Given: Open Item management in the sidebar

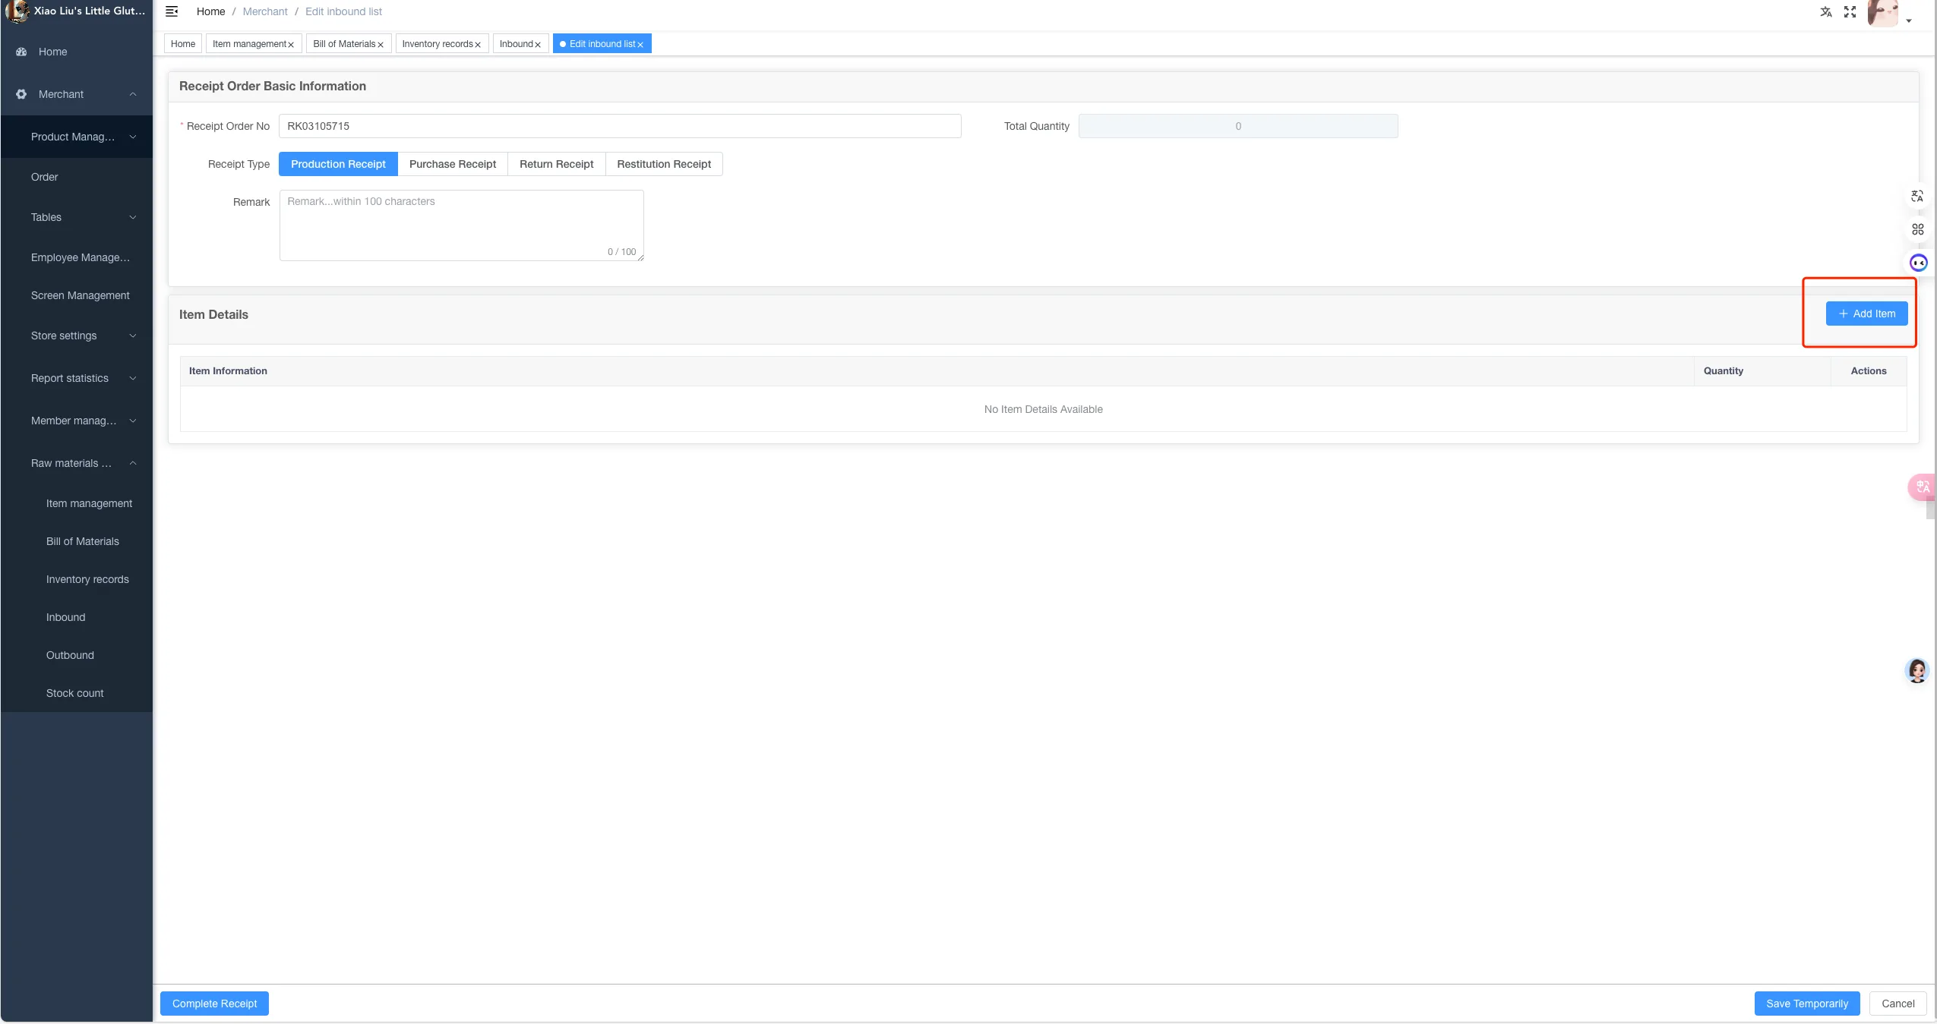Looking at the screenshot, I should (x=76, y=503).
